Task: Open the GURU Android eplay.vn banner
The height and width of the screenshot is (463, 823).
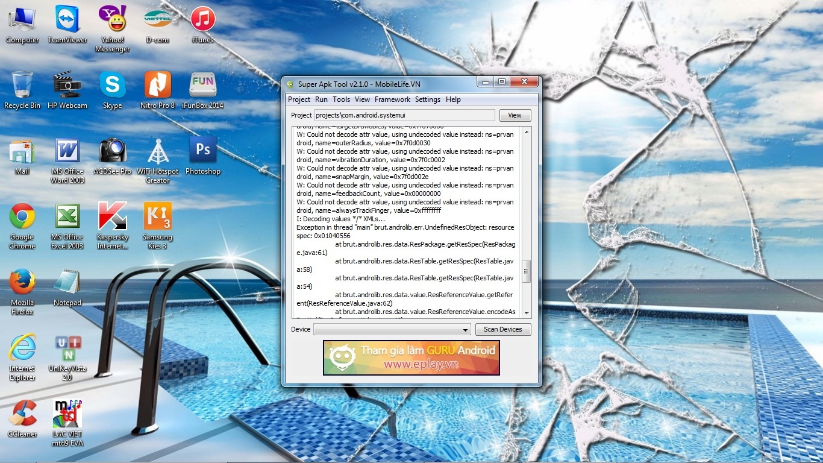Action: point(411,357)
